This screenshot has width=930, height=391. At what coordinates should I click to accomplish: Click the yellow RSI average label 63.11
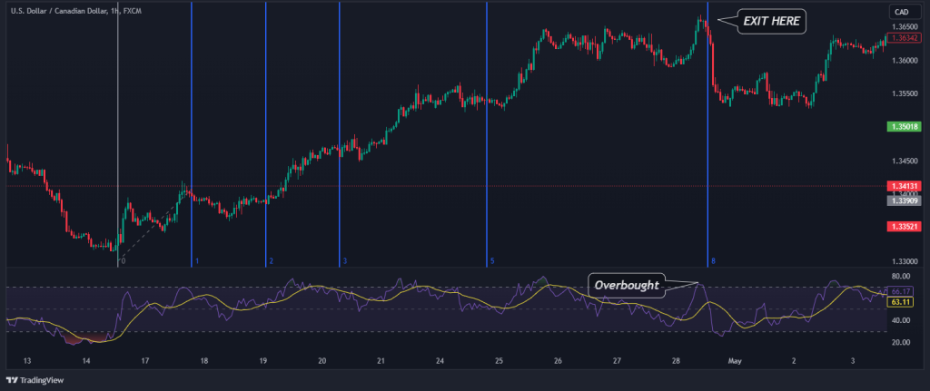(x=902, y=302)
